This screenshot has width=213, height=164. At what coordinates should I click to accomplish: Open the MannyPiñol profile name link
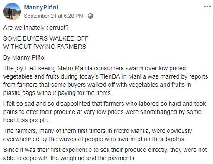point(41,7)
